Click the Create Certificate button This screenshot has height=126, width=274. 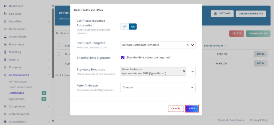(x=251, y=14)
